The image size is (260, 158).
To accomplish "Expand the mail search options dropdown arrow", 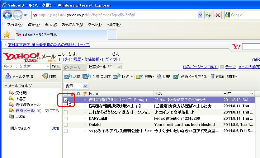I will 48,67.
